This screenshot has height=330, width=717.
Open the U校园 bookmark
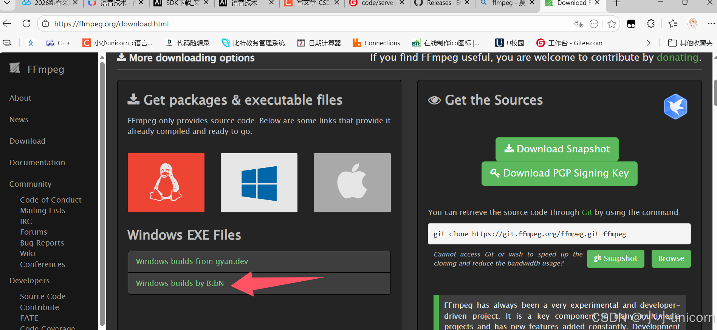point(509,43)
